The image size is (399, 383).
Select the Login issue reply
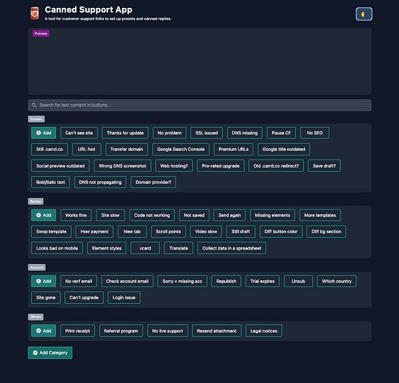[124, 297]
